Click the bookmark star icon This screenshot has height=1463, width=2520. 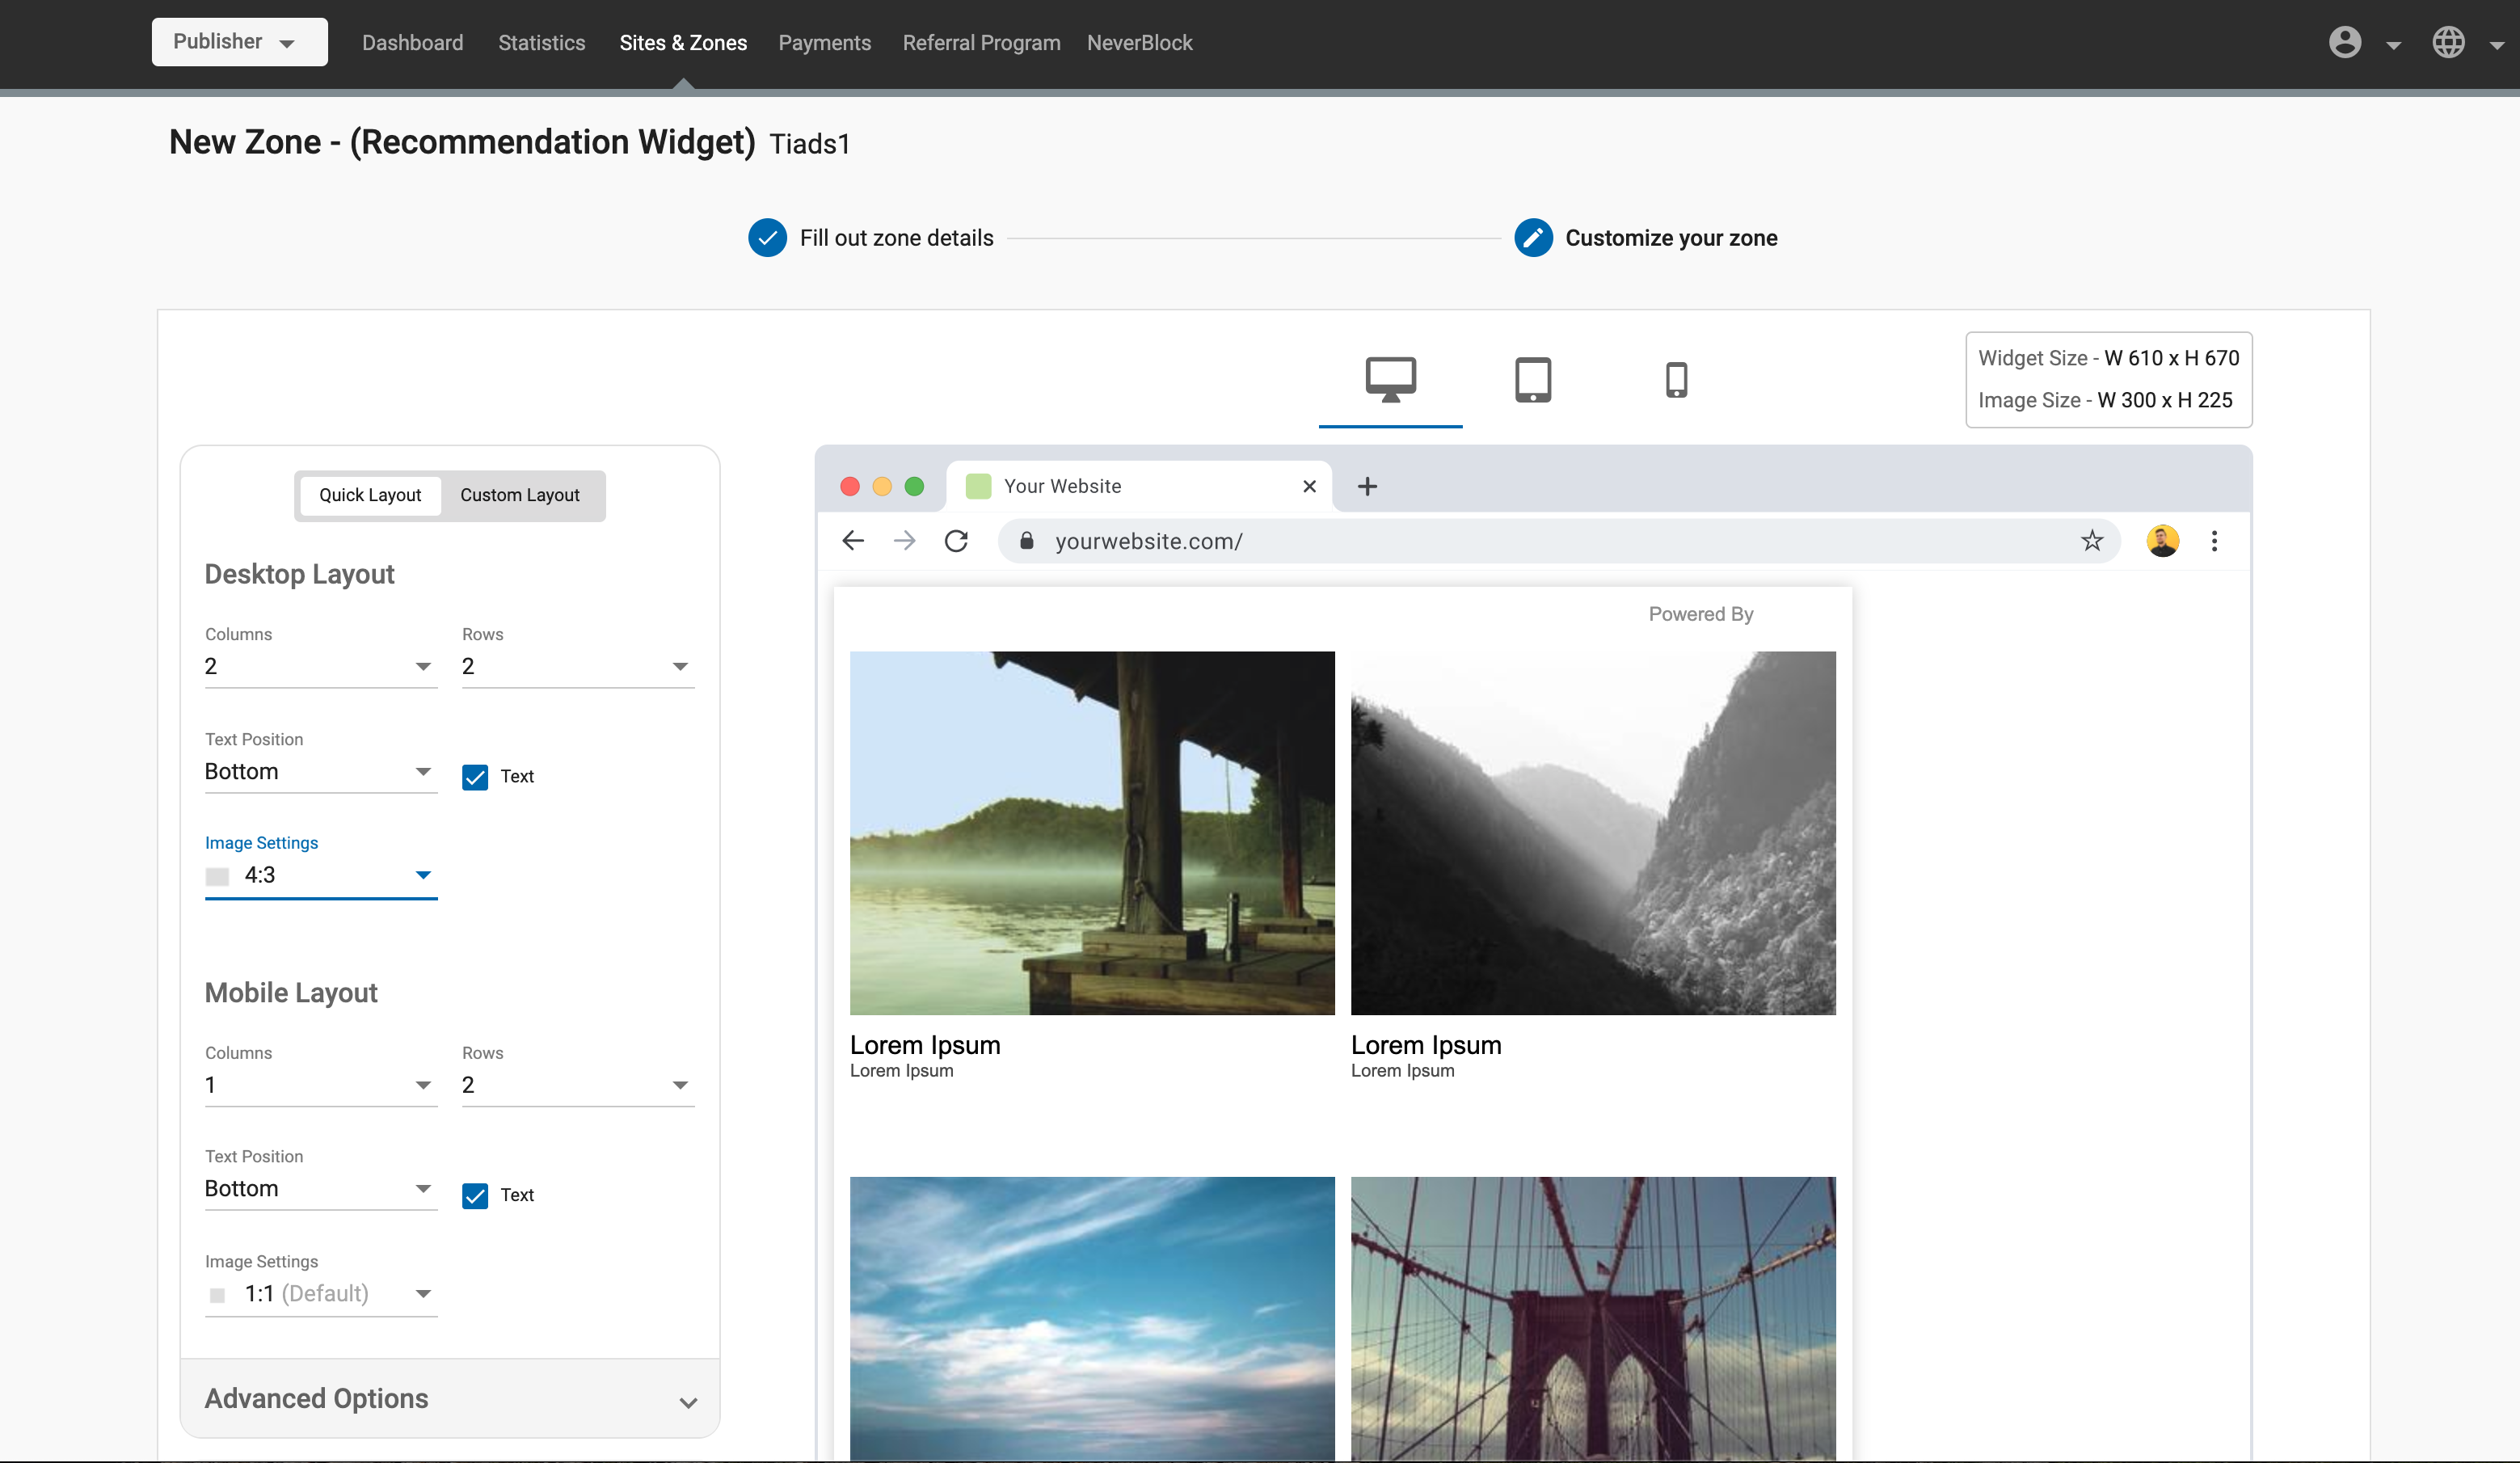(x=2092, y=541)
